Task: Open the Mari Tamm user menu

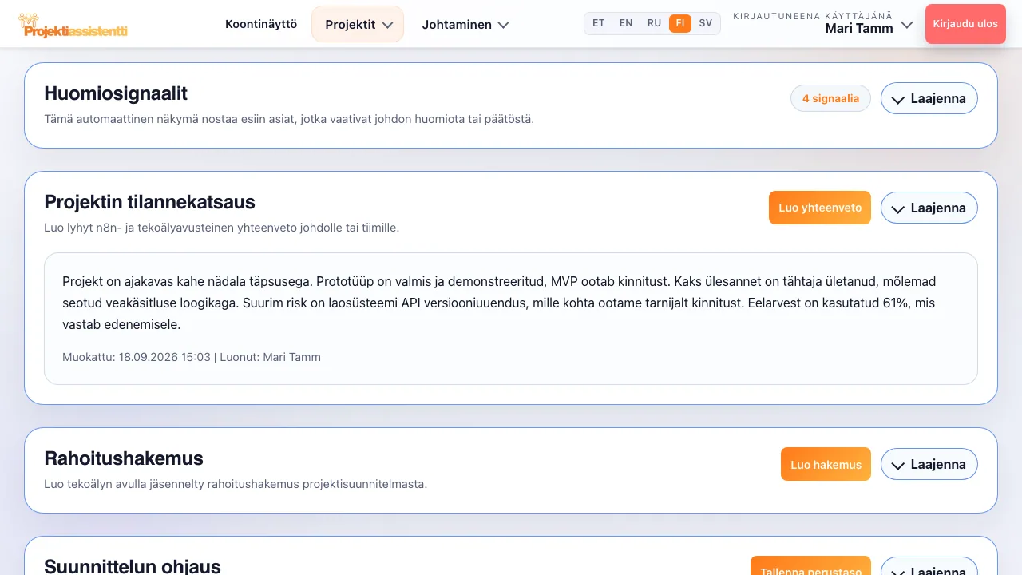Action: [x=823, y=24]
